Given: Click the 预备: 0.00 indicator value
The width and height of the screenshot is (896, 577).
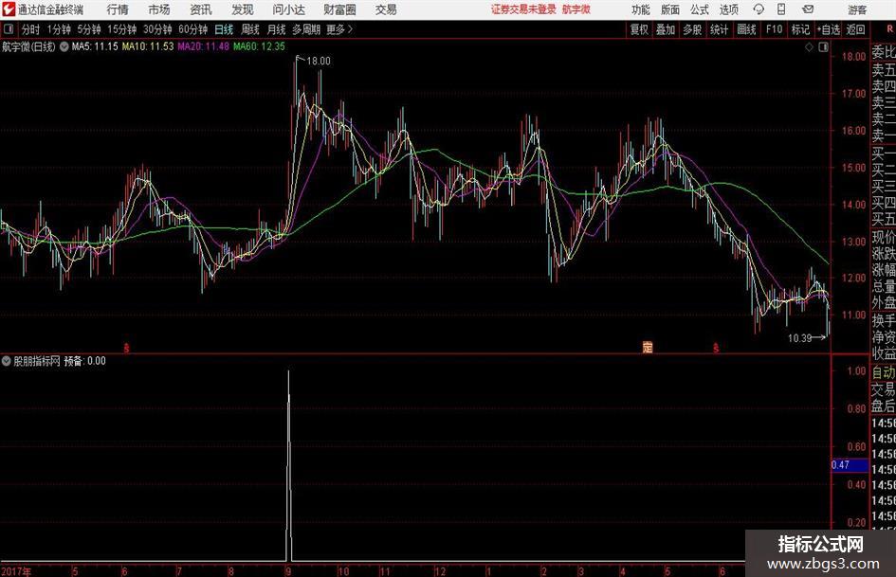Looking at the screenshot, I should (84, 361).
